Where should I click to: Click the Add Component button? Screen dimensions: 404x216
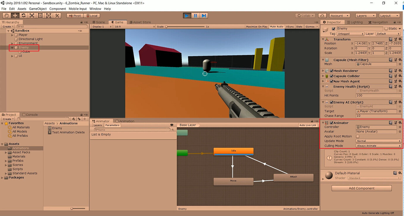point(362,188)
